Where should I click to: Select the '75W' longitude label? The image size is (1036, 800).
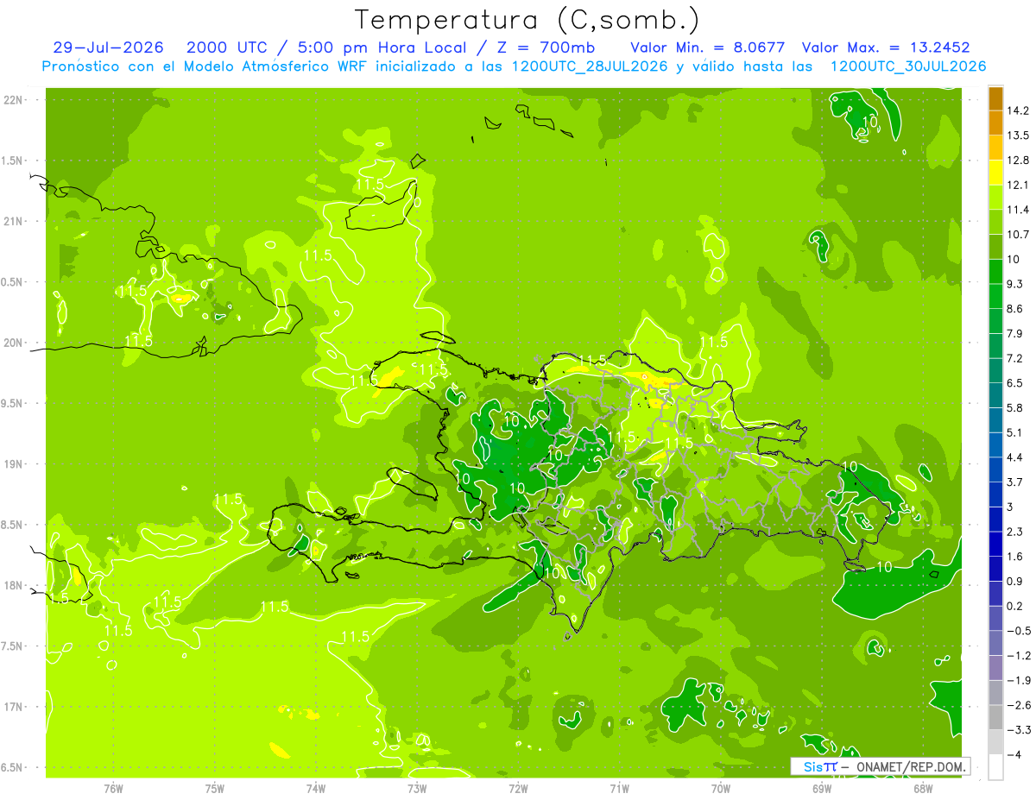[215, 788]
